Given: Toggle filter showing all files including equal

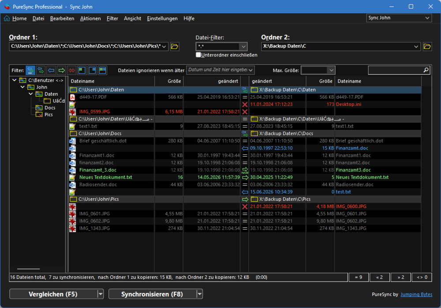Looking at the screenshot, I should [30, 70].
